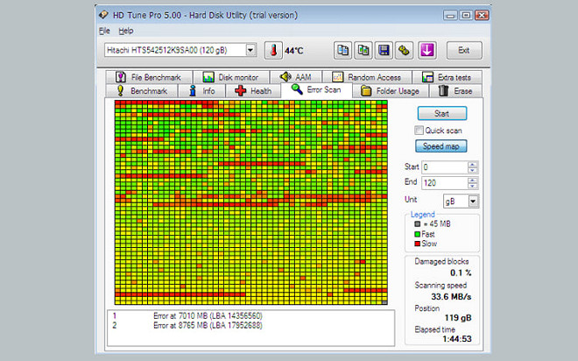
Task: Click the save screenshot floppy disk icon
Action: tap(384, 50)
